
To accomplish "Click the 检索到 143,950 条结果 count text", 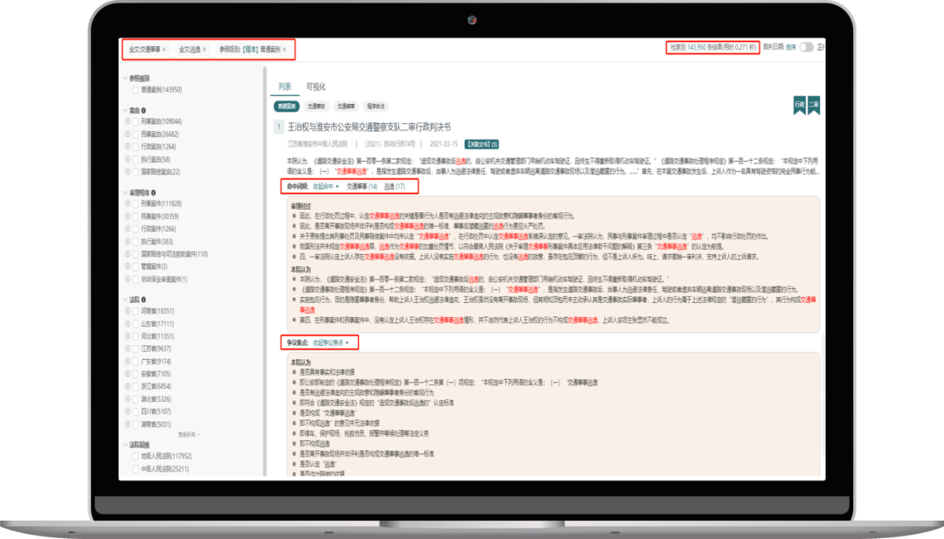I will (713, 47).
